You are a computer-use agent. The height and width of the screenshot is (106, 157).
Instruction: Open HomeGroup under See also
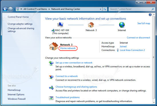click(14, 90)
